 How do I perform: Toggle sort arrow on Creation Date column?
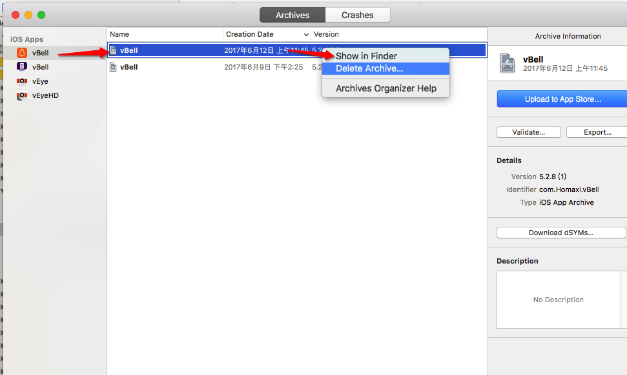(x=306, y=35)
